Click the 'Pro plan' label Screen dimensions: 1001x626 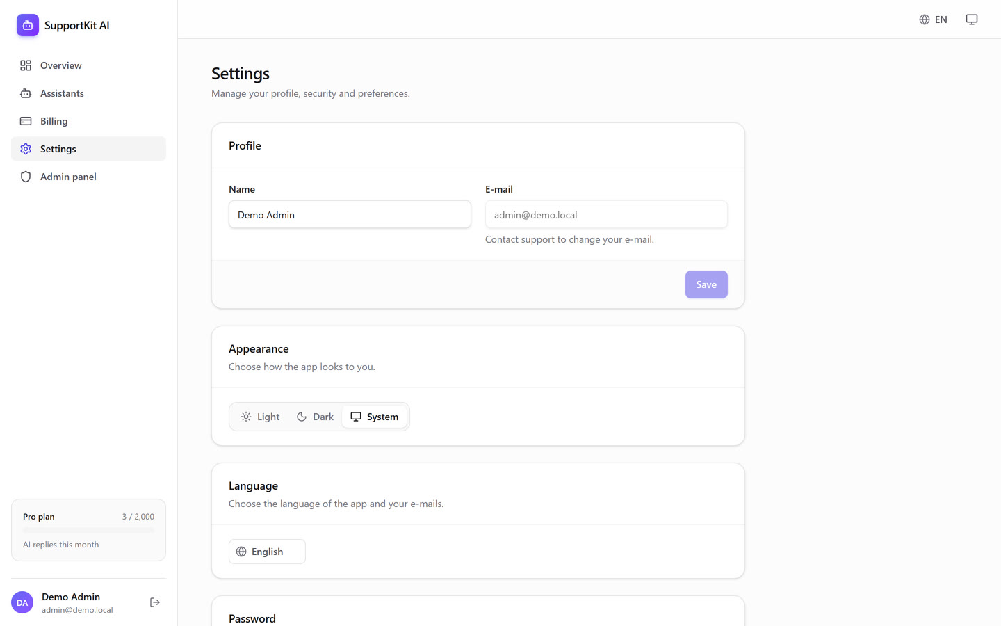pyautogui.click(x=38, y=517)
